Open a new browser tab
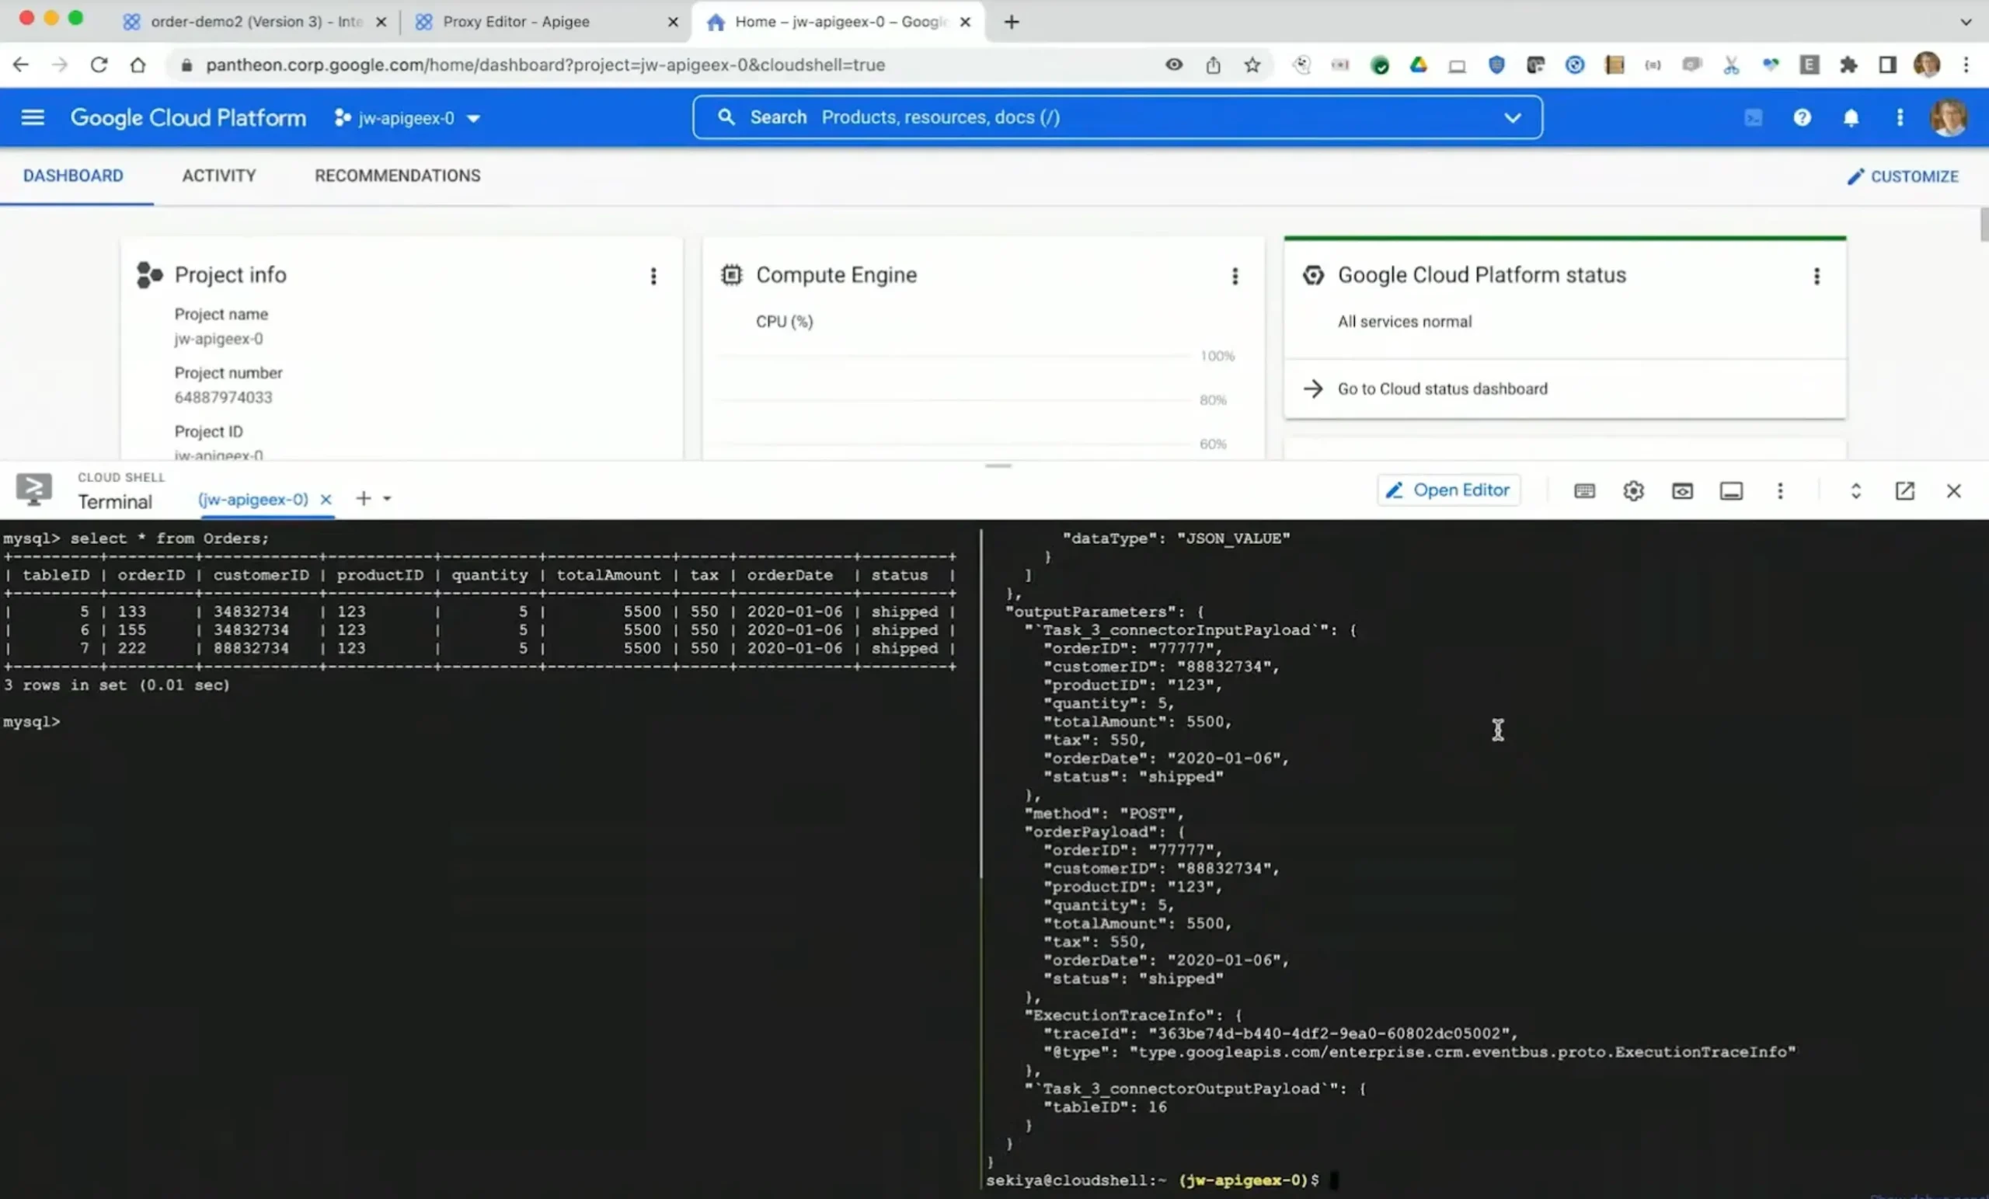This screenshot has height=1199, width=1989. click(1012, 22)
